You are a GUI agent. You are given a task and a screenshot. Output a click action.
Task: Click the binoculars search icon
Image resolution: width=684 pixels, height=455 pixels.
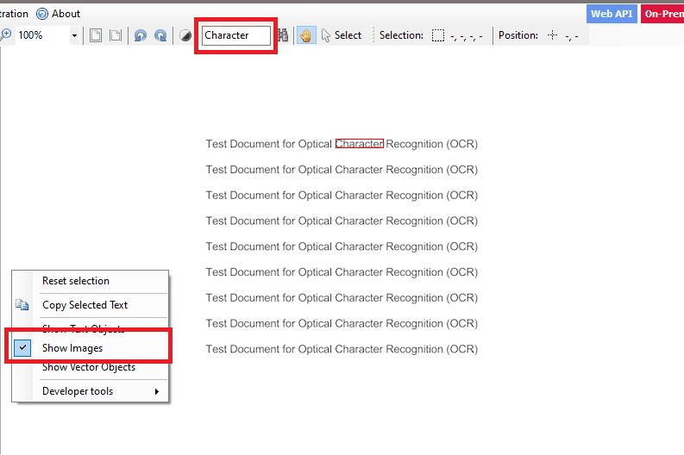282,35
